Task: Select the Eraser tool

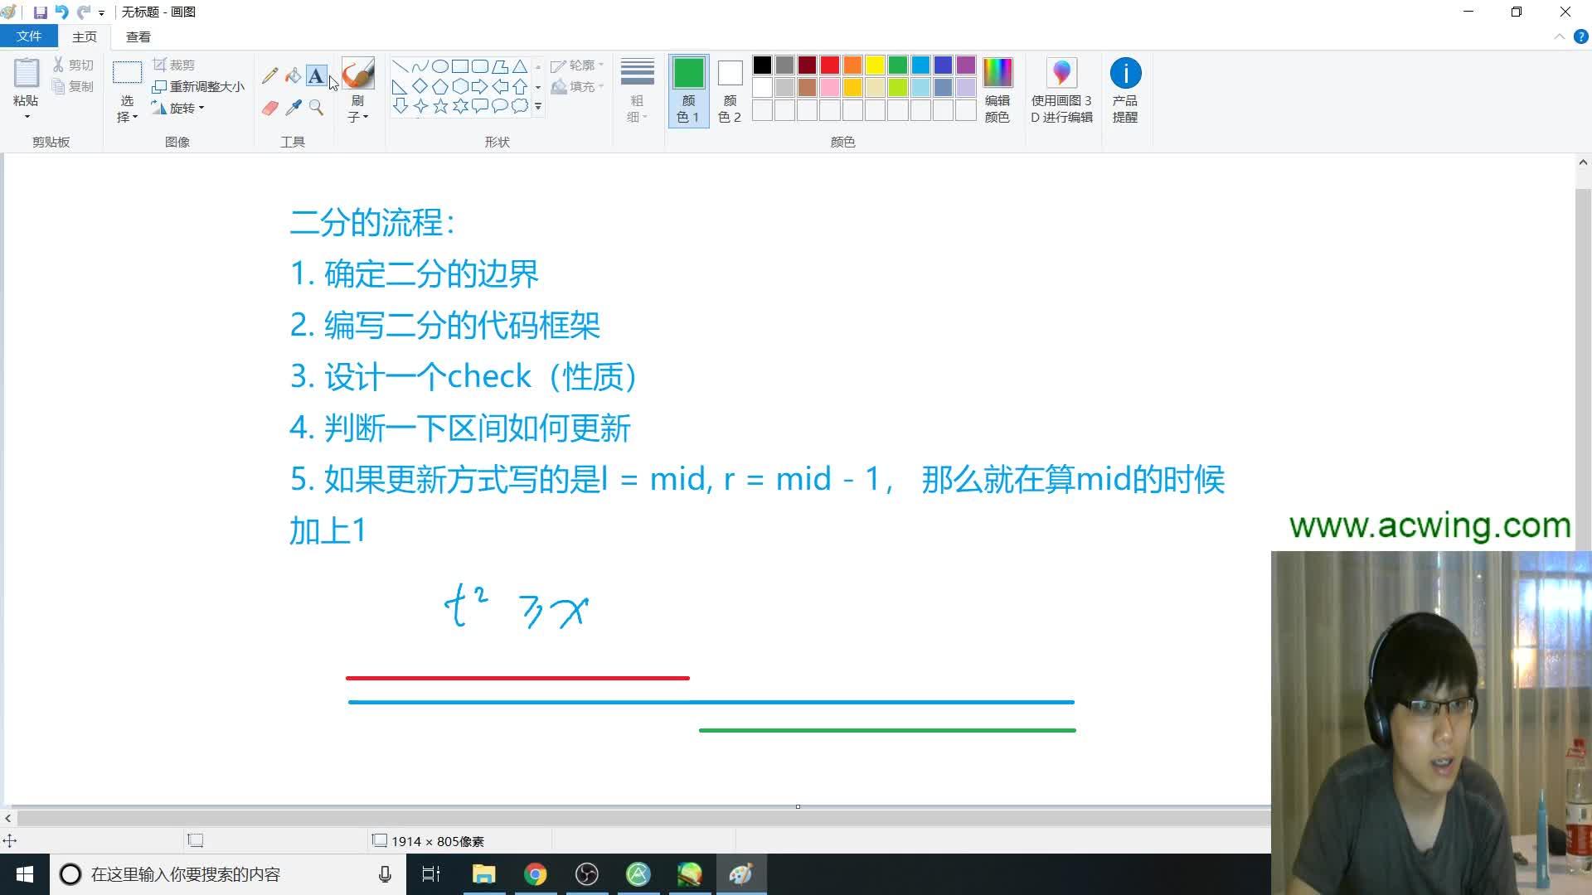Action: (x=269, y=108)
